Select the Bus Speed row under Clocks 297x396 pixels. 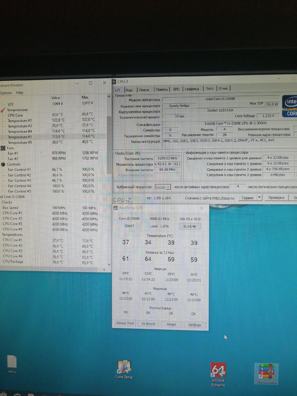pos(53,208)
